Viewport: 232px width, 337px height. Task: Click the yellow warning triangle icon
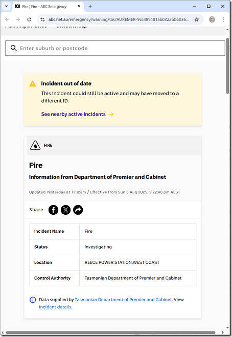pos(33,83)
